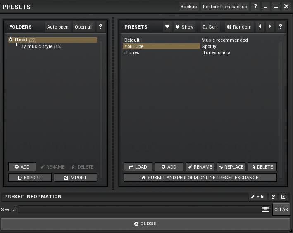Viewport: 293px width, 233px height.
Task: Toggle Auto-open for folders
Action: pyautogui.click(x=58, y=27)
